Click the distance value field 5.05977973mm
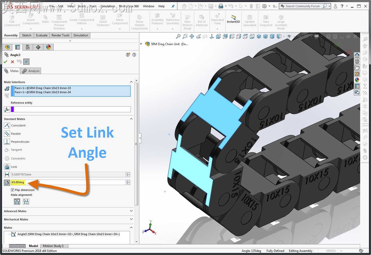 [68, 174]
